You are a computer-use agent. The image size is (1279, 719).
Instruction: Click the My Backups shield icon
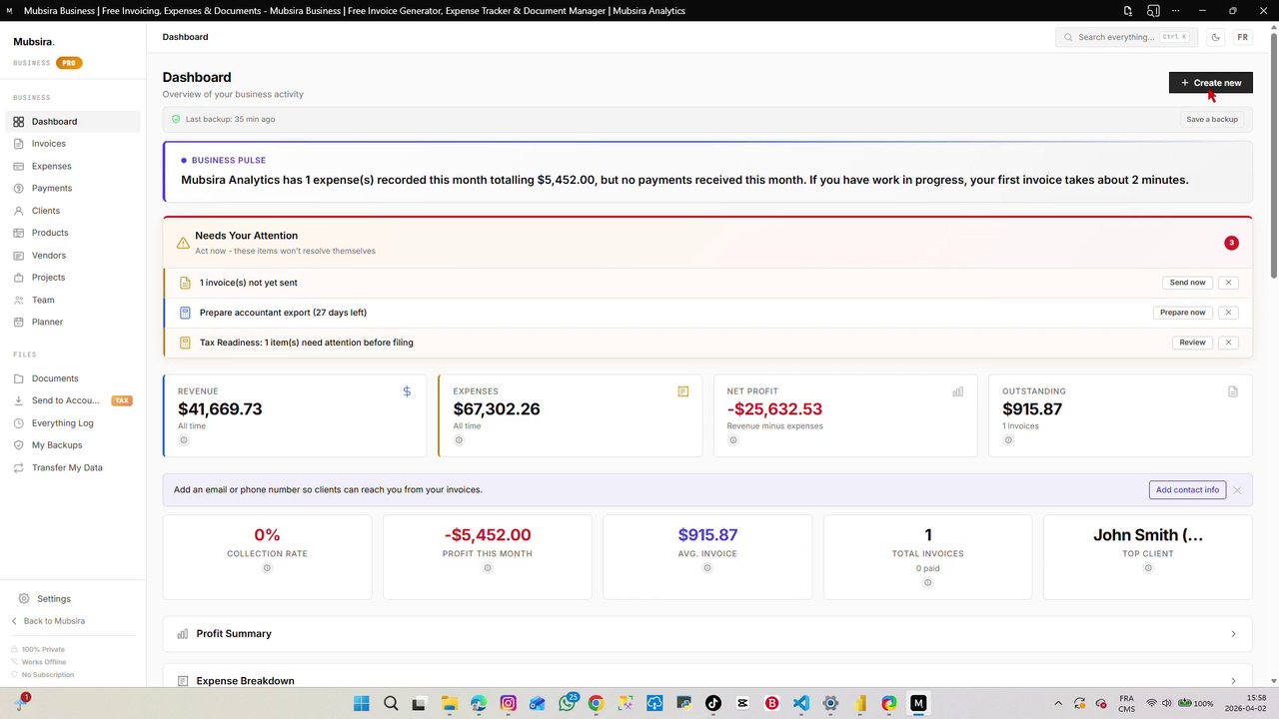[x=19, y=445]
